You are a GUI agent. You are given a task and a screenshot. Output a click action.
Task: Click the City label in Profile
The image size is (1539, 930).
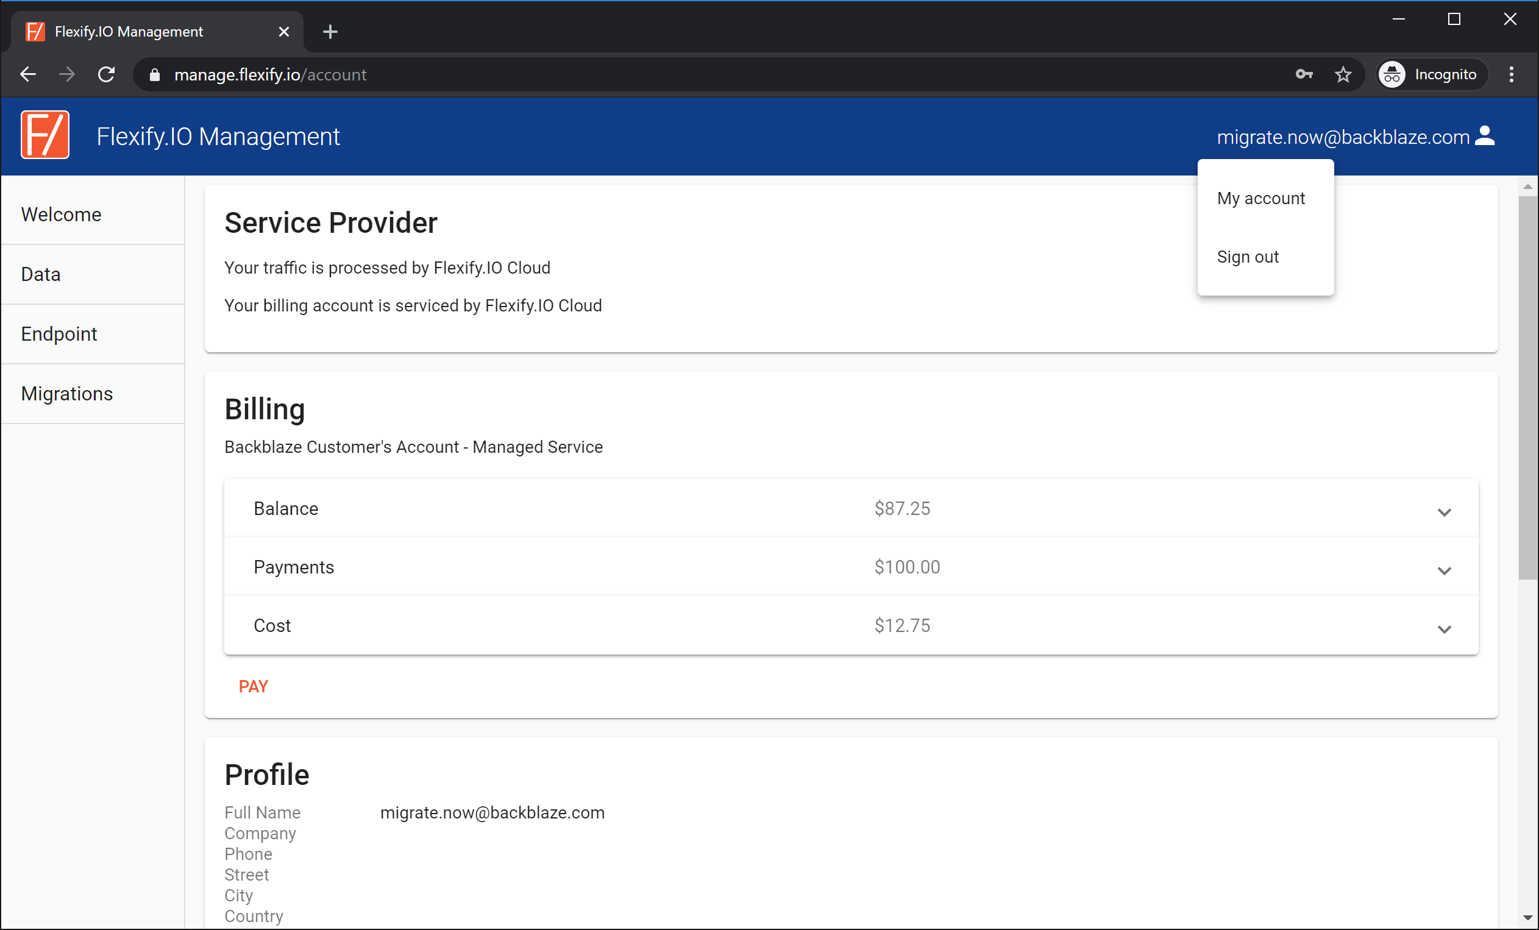pos(238,896)
